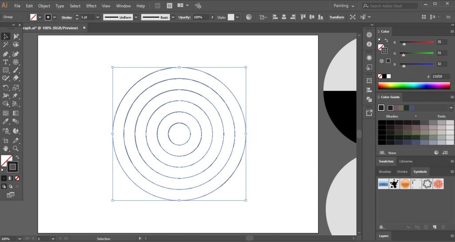This screenshot has height=242, width=455.
Task: Click the Recolor Artwork globe icon
Action: click(x=249, y=17)
